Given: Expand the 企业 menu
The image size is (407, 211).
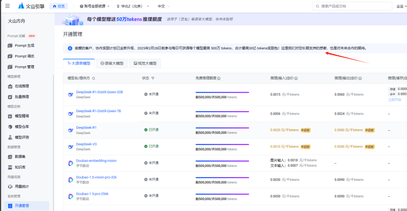Looking at the screenshot, I should 401,6.
